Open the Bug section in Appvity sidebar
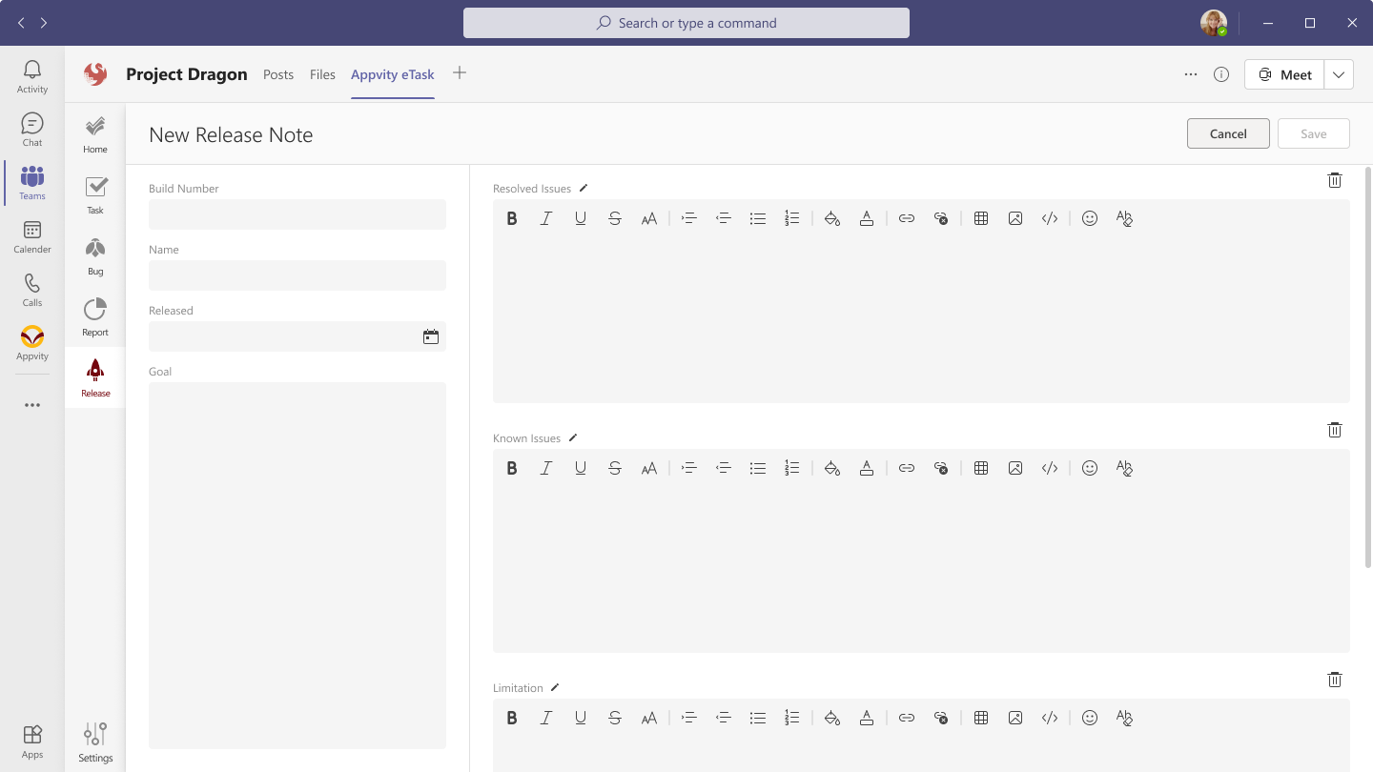Viewport: 1373px width, 772px height. (94, 254)
